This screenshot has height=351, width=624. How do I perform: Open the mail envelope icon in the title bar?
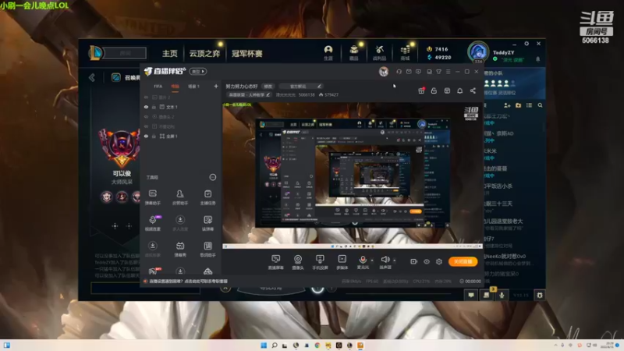pyautogui.click(x=409, y=72)
